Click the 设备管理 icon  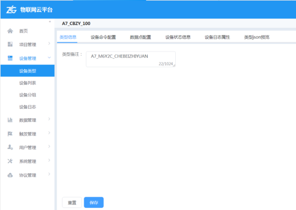(x=10, y=58)
